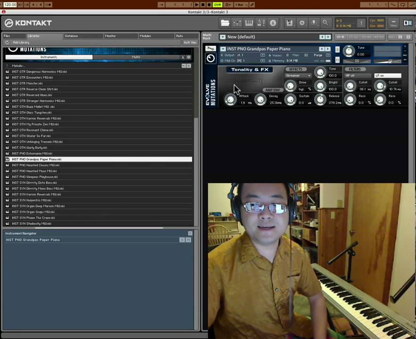Click the library info (i) icon

click(183, 57)
